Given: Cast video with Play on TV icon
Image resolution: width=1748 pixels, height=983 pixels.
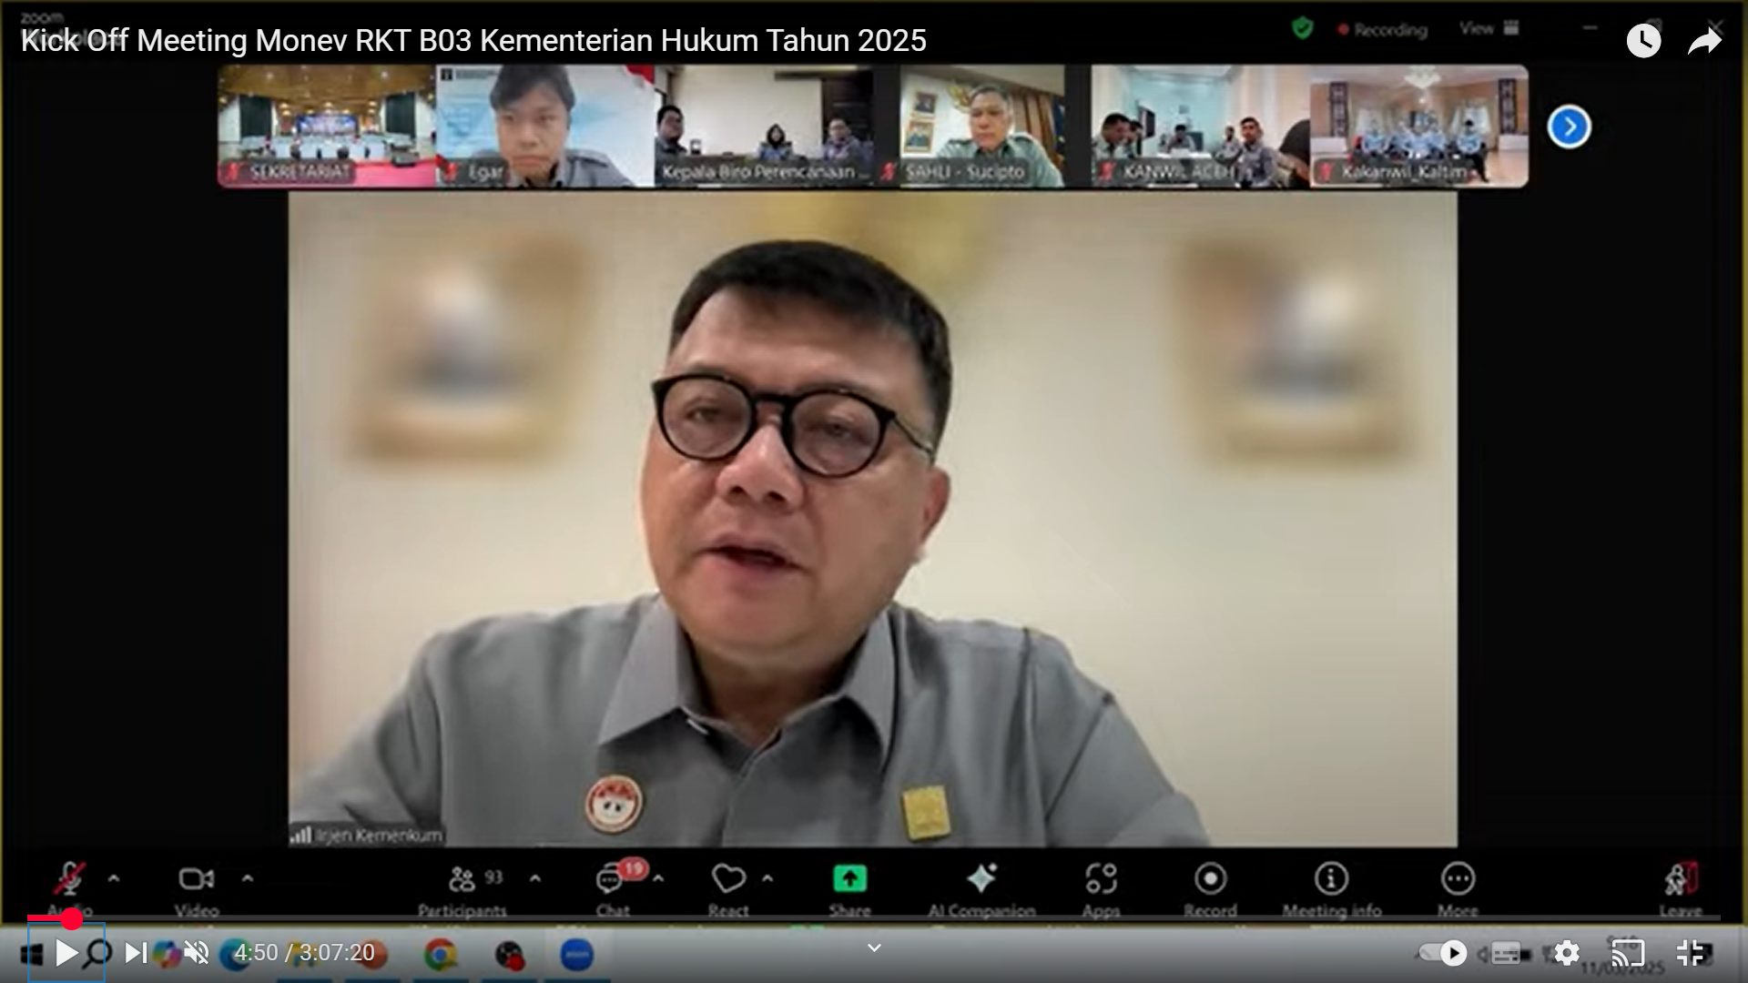Looking at the screenshot, I should (x=1628, y=953).
